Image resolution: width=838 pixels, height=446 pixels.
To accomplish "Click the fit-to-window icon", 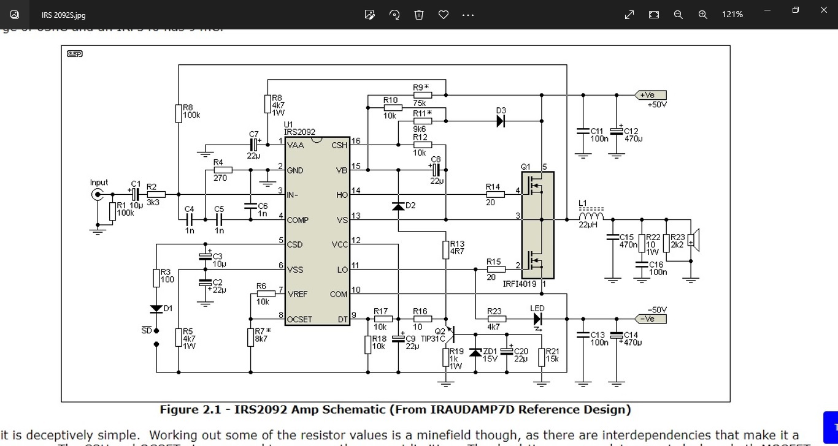I will tap(654, 15).
